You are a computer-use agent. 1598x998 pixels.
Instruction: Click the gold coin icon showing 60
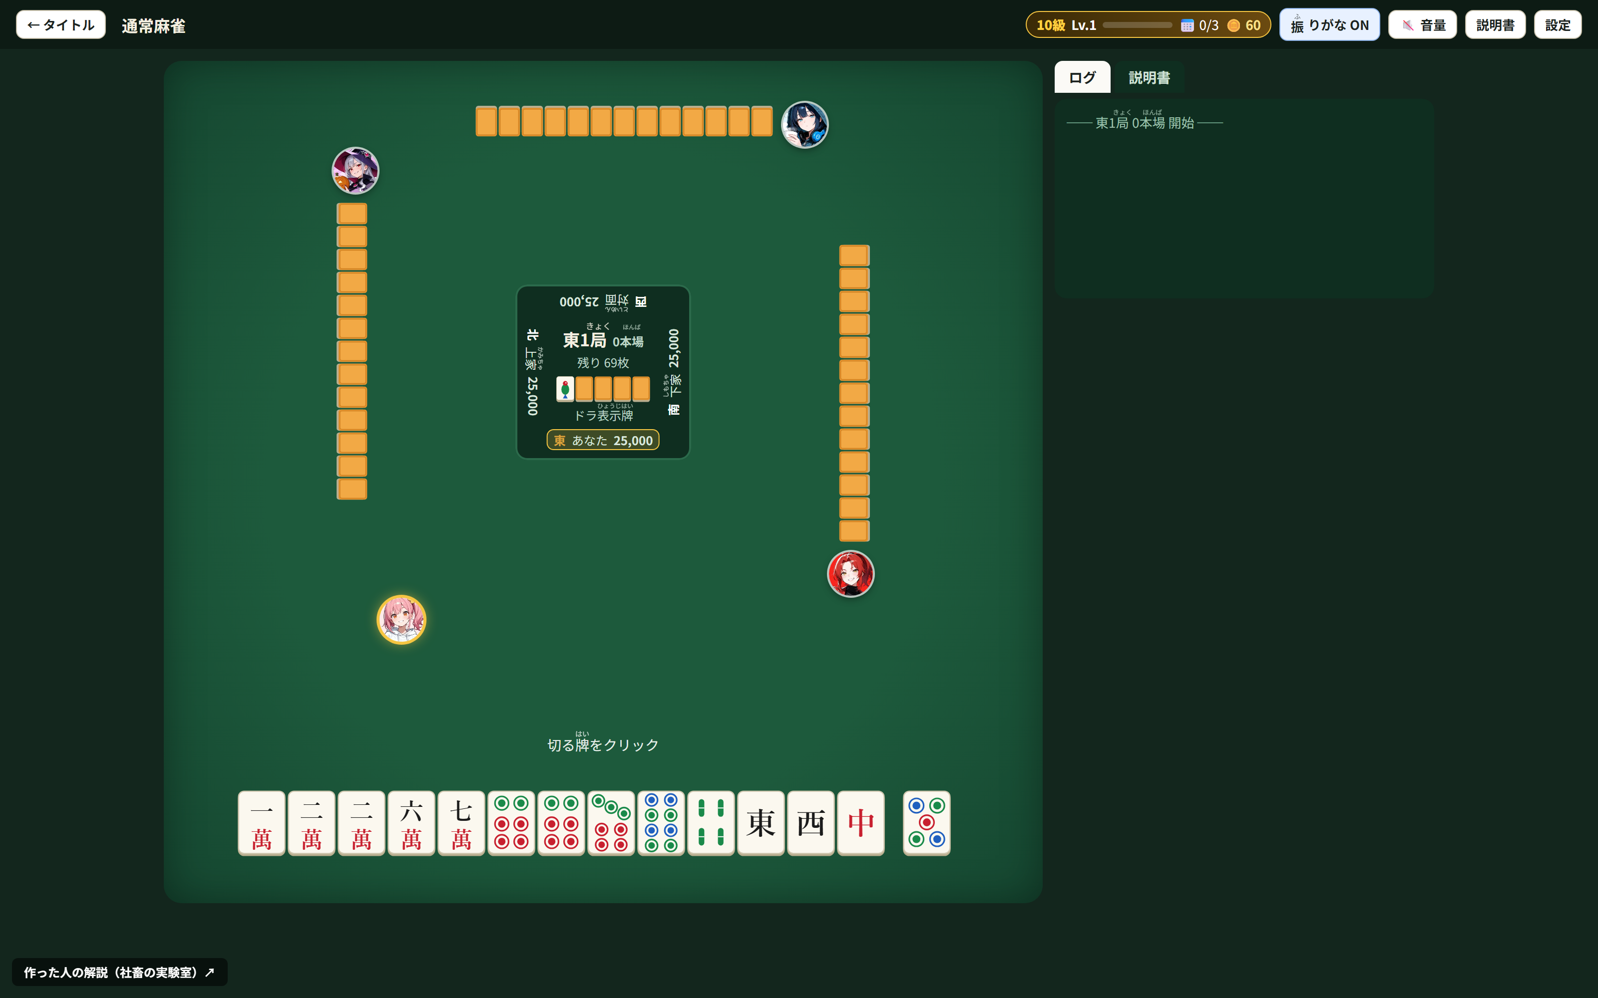point(1233,26)
